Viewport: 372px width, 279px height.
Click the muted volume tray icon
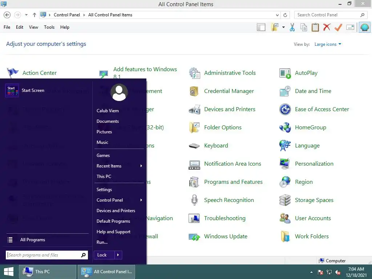338,272
